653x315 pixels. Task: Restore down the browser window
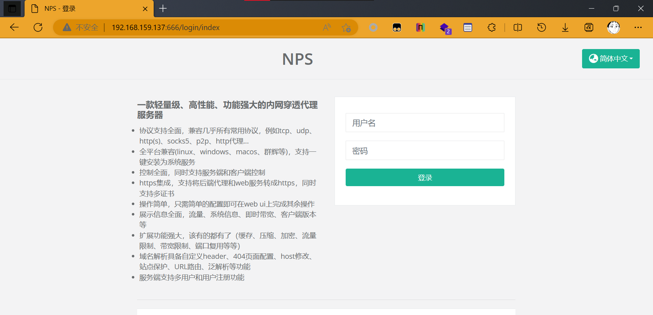pos(616,9)
